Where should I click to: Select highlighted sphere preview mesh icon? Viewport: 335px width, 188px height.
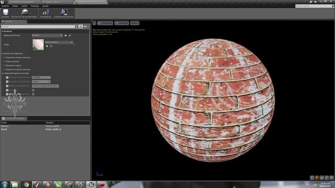coord(317,178)
